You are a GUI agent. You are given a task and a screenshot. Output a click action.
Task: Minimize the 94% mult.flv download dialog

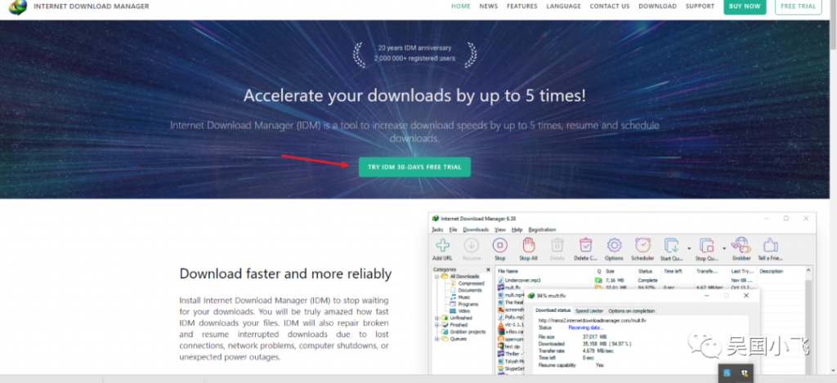[x=707, y=296]
